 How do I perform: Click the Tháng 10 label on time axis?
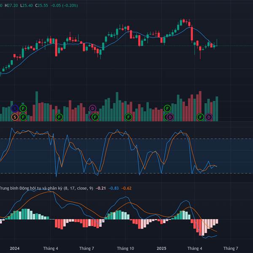pyautogui.click(x=125, y=248)
